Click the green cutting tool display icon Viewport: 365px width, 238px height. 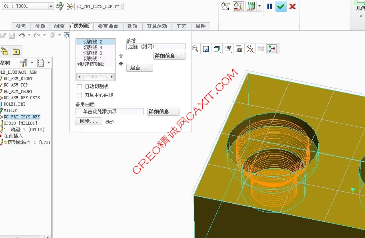tap(251, 6)
